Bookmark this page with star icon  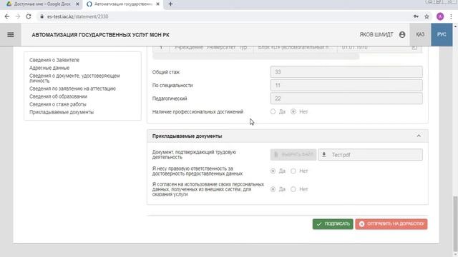click(x=427, y=16)
